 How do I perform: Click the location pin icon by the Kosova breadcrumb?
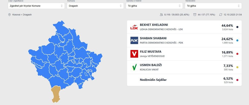pos(10,15)
